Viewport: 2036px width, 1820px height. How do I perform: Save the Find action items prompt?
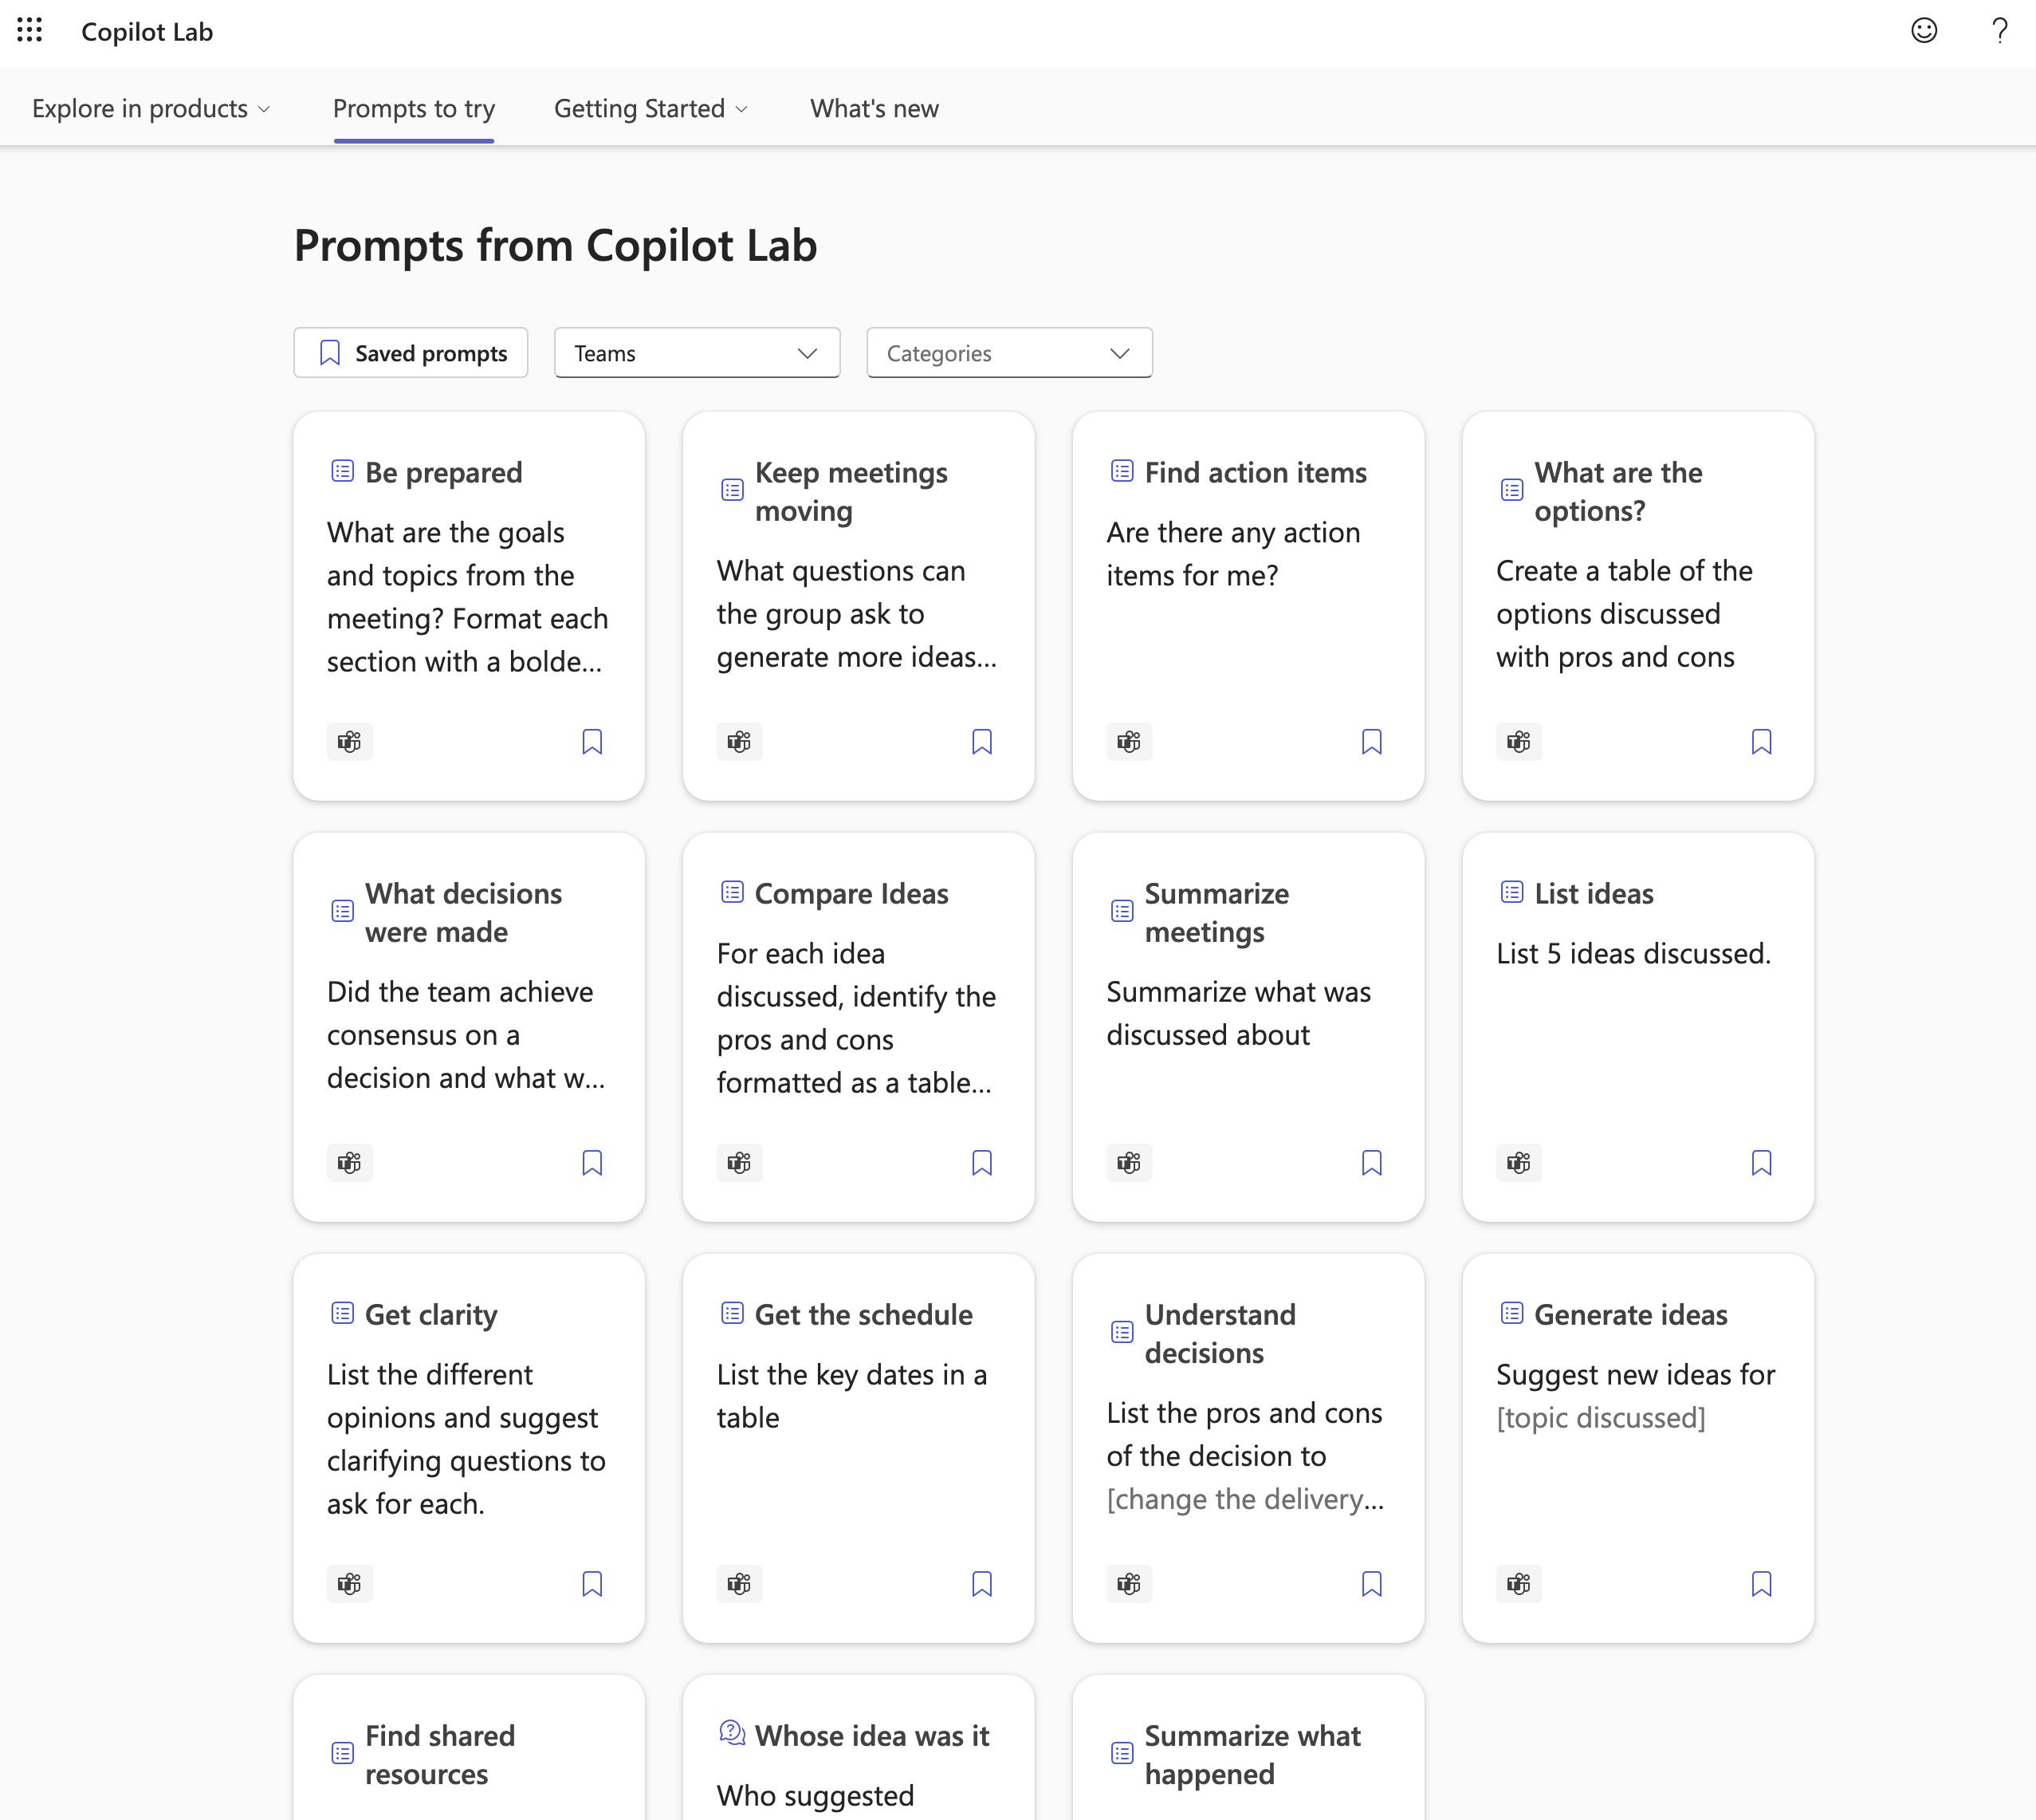coord(1371,742)
